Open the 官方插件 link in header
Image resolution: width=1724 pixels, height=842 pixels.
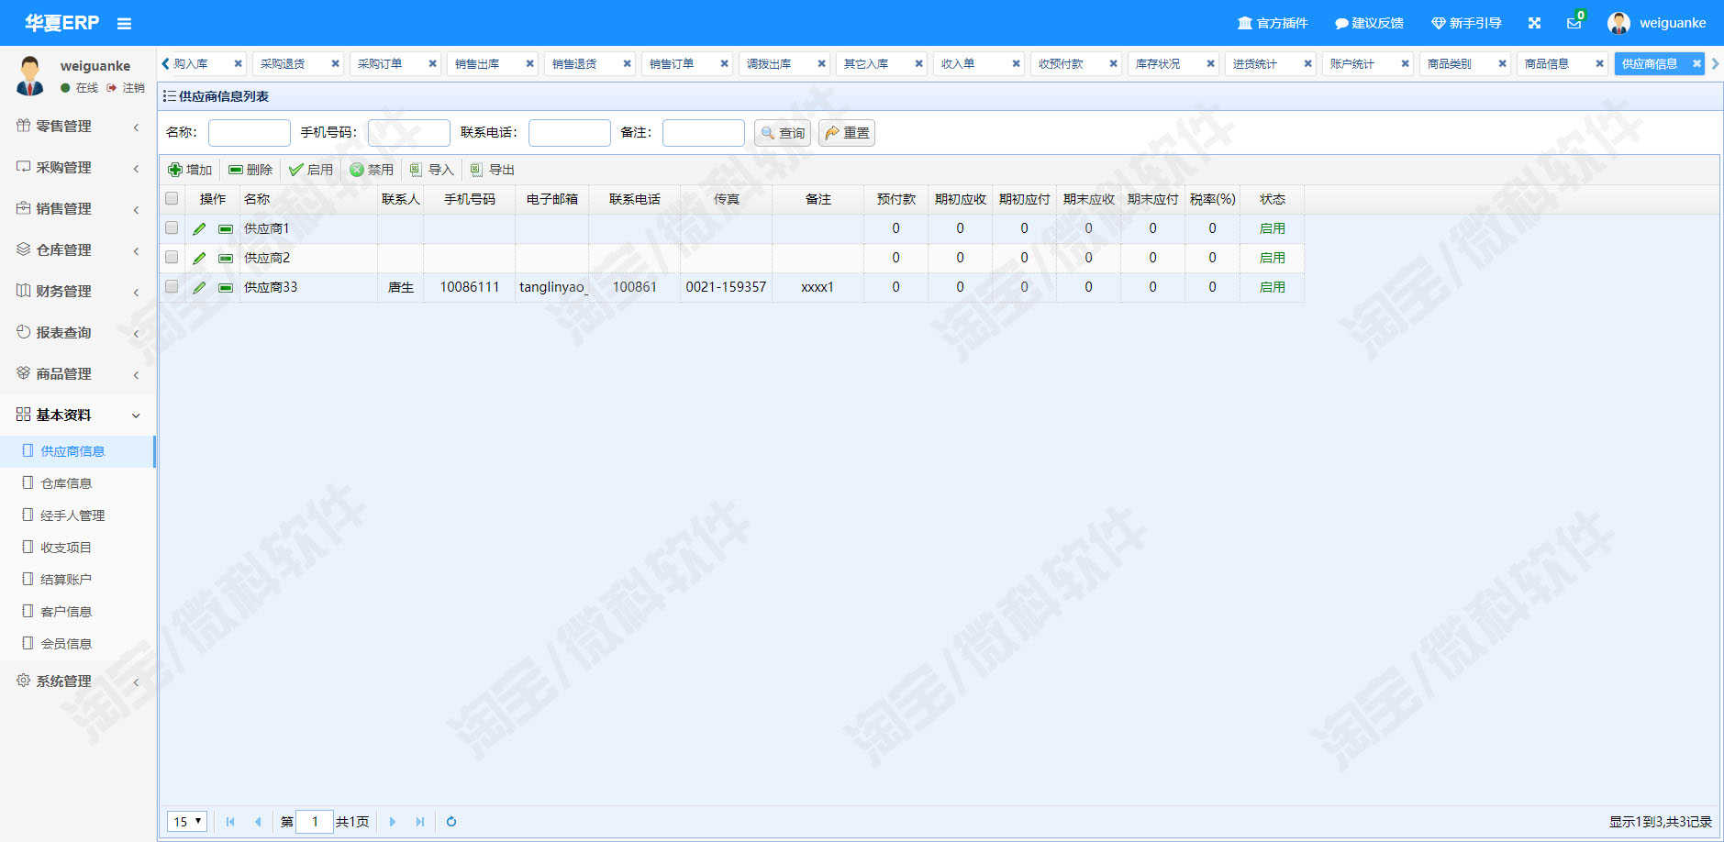click(1273, 23)
